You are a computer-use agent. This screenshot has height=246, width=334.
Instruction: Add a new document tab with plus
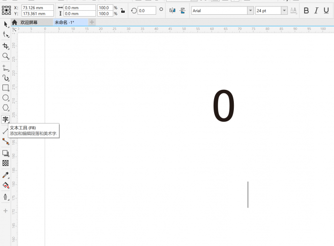tap(92, 22)
